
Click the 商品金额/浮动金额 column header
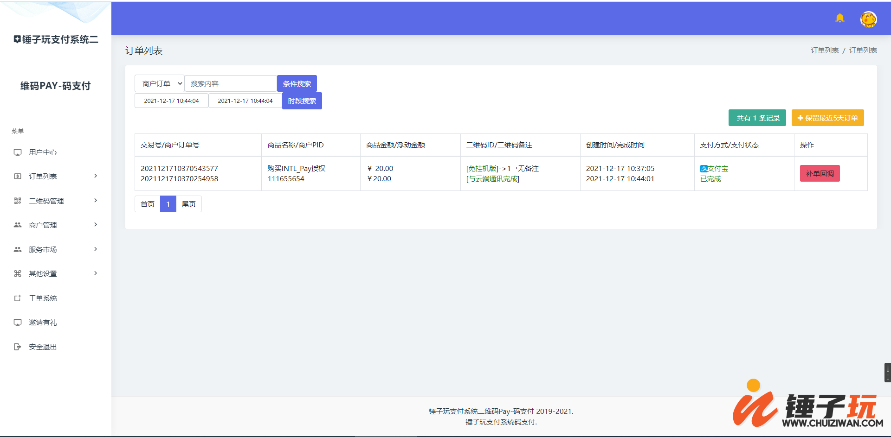[395, 145]
